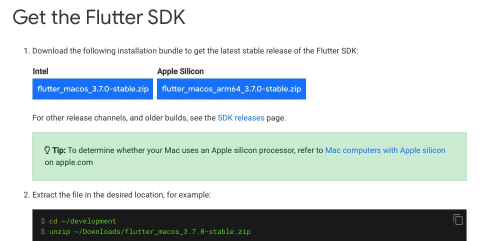The image size is (486, 241).
Task: Click the step 2 extract instruction text
Action: coord(121,195)
